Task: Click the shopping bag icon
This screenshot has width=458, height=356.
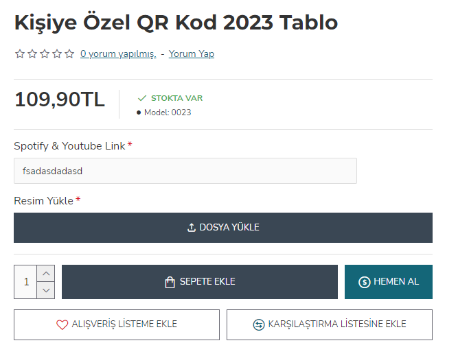Action: (x=170, y=282)
